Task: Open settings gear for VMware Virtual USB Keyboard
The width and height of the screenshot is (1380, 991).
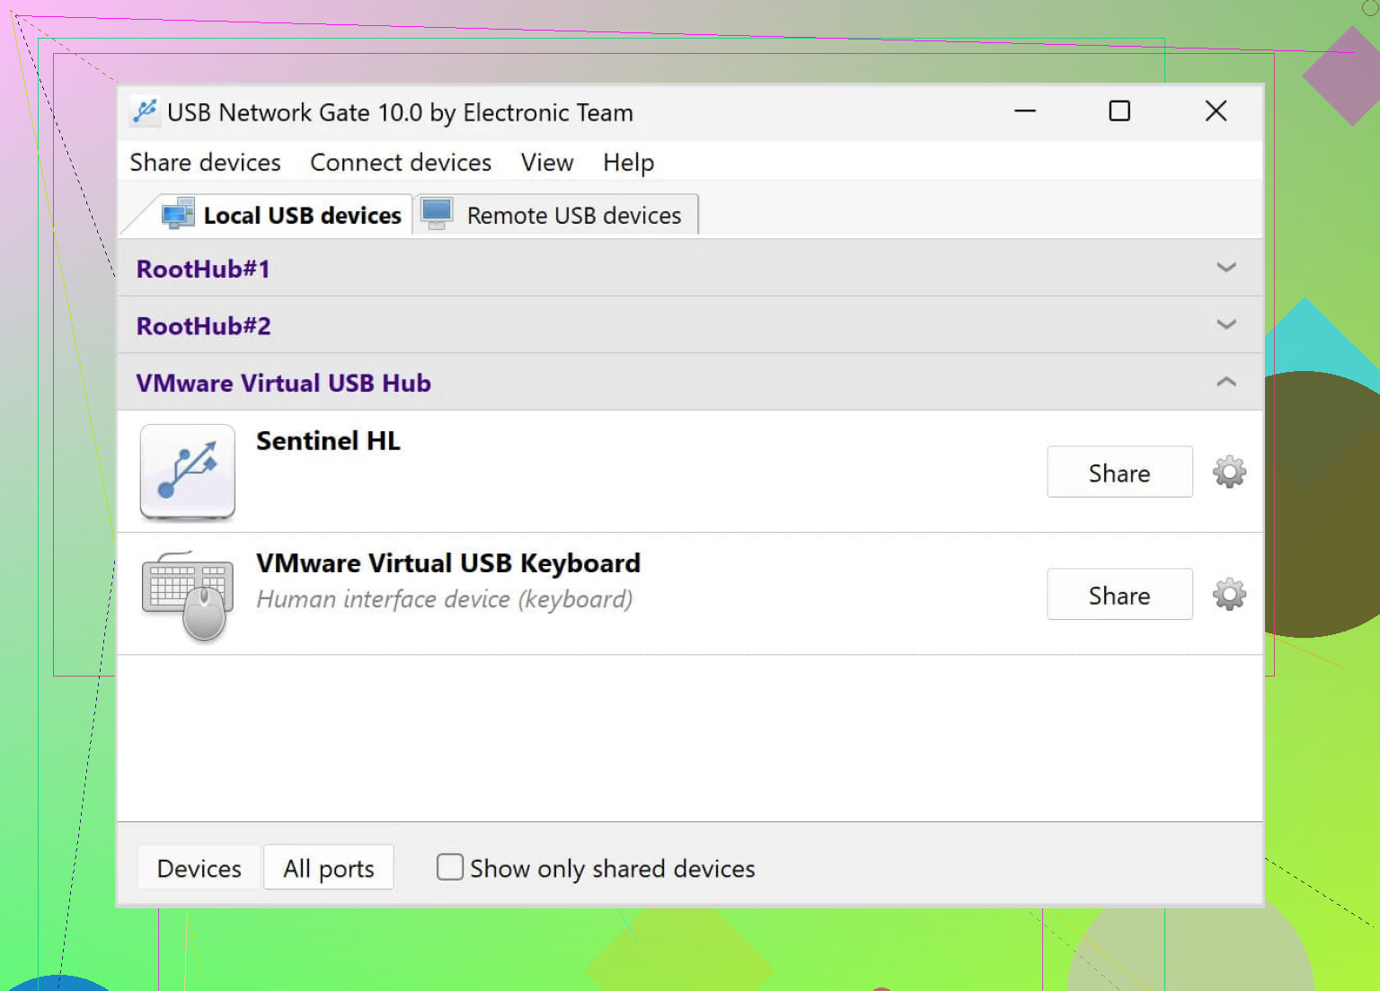Action: pyautogui.click(x=1229, y=594)
